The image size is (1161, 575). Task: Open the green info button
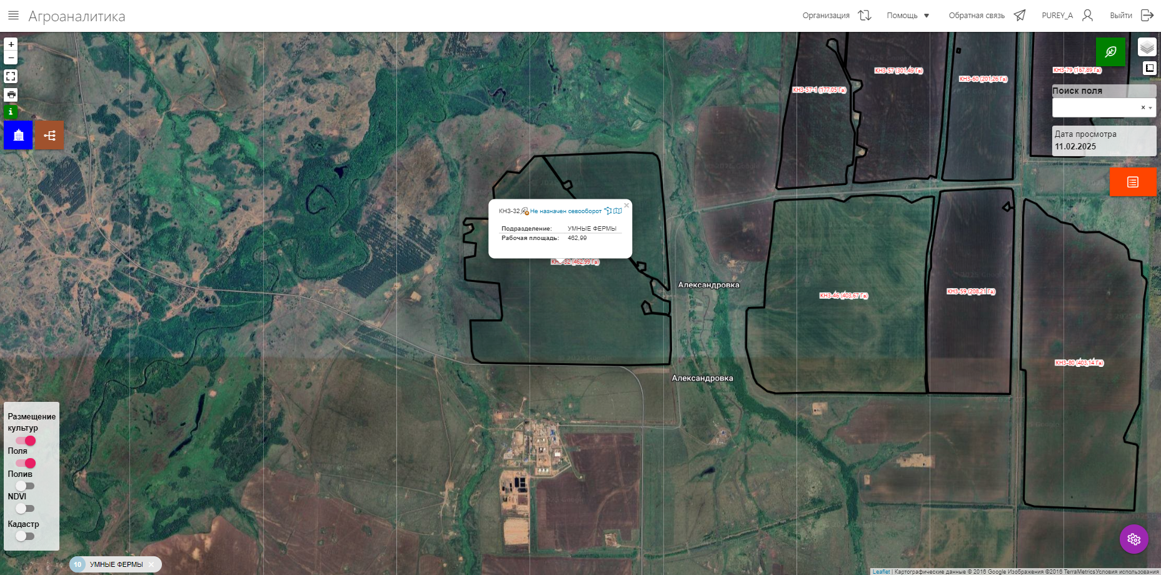pos(11,112)
